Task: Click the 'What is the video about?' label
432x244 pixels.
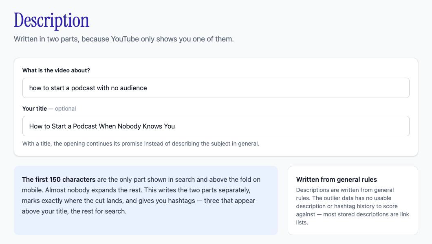Action: (56, 70)
